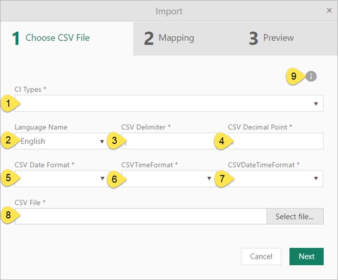Click yellow callout marker number 3
This screenshot has width=338, height=280.
coord(115,141)
